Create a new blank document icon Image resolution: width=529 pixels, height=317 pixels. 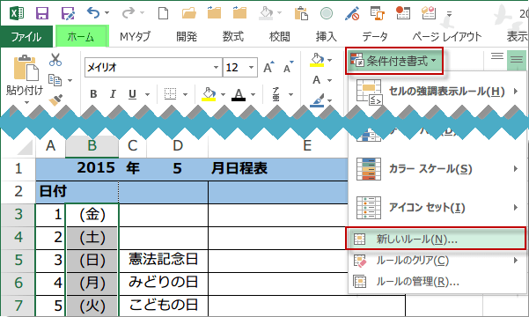tap(164, 13)
